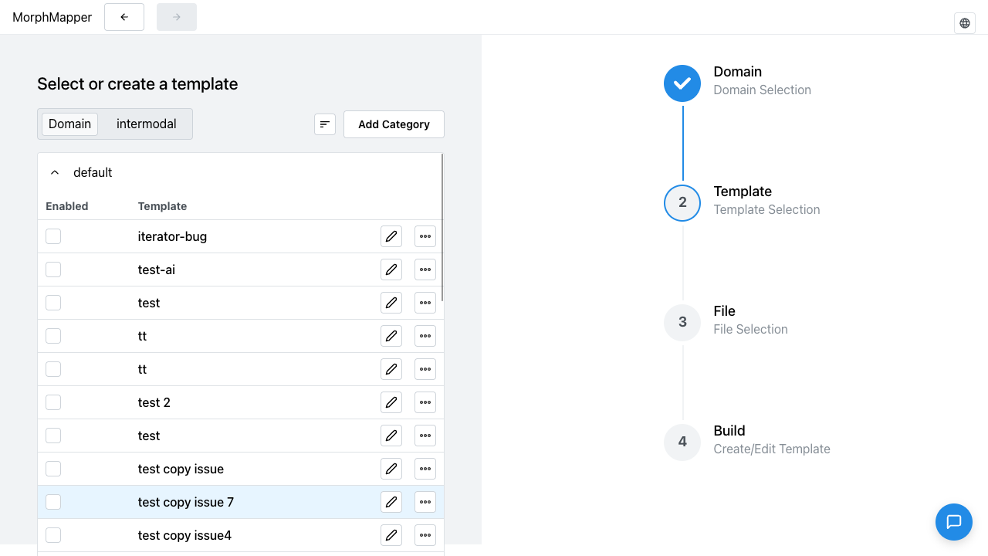The image size is (988, 556).
Task: Open the chat bubble widget
Action: (954, 522)
